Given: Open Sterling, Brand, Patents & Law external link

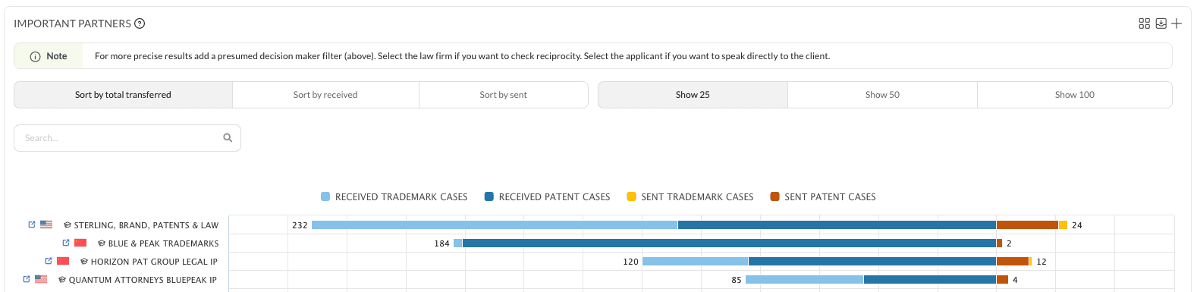Looking at the screenshot, I should click(x=32, y=224).
